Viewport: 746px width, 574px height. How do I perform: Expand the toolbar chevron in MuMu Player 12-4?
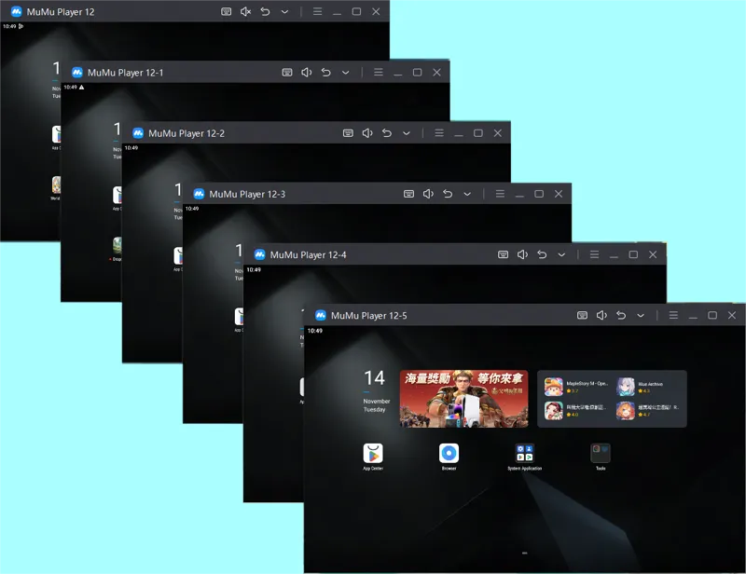click(x=562, y=254)
